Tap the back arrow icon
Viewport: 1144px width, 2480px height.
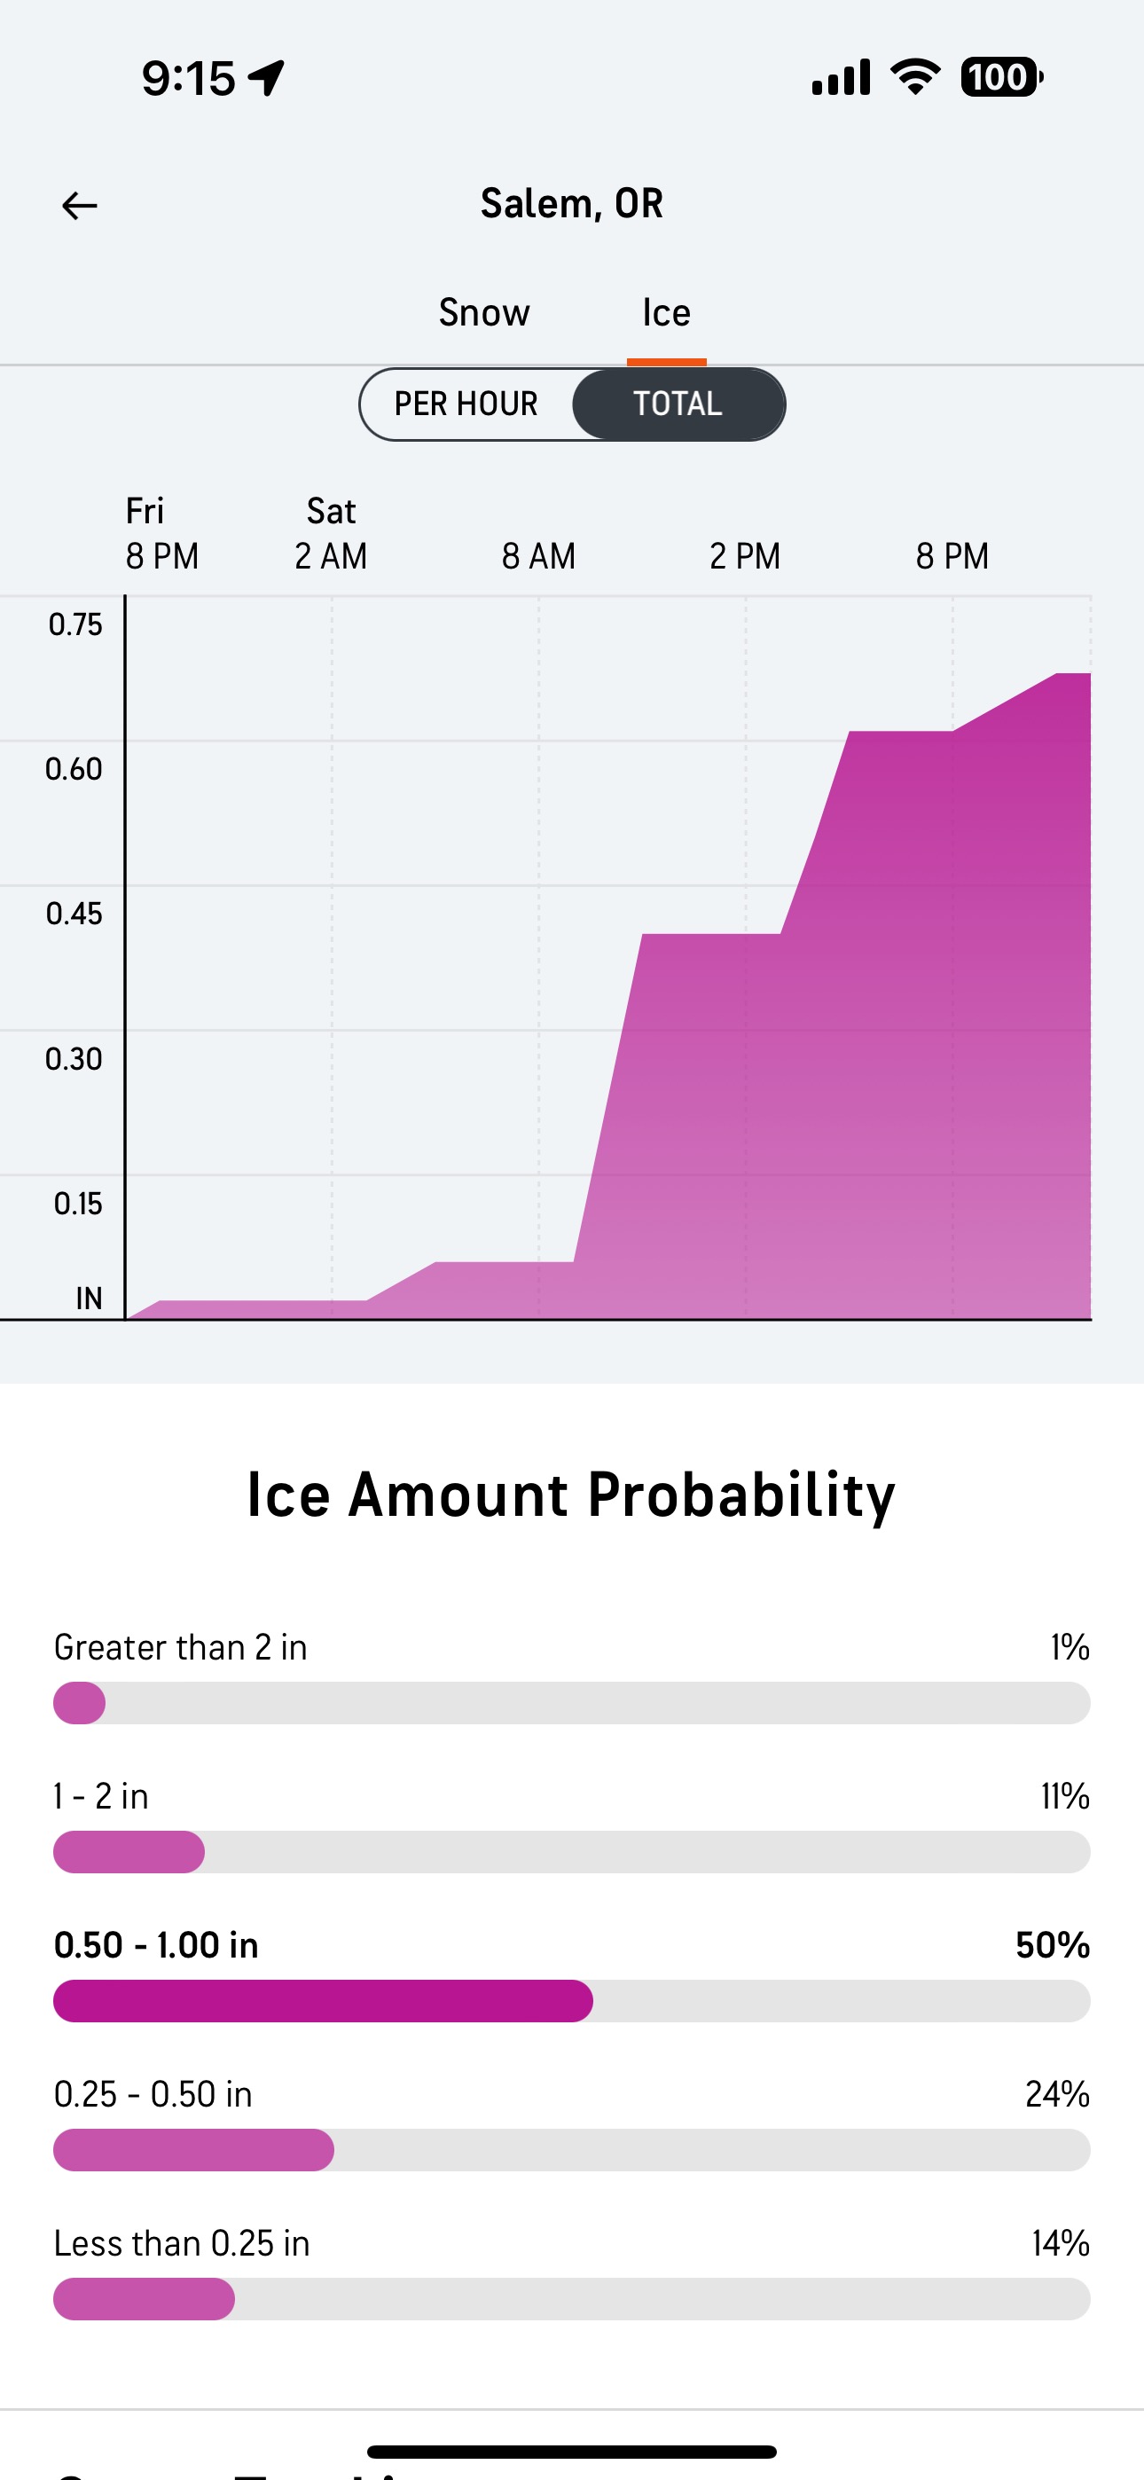(79, 205)
